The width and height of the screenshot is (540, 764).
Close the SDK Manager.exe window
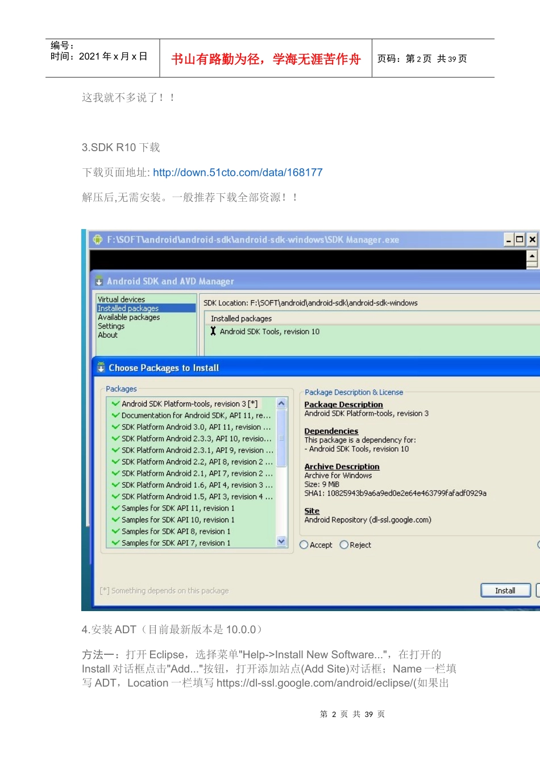(x=532, y=239)
